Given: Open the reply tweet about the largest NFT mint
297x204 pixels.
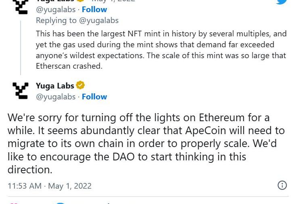Looking at the screenshot, I should (x=161, y=50).
